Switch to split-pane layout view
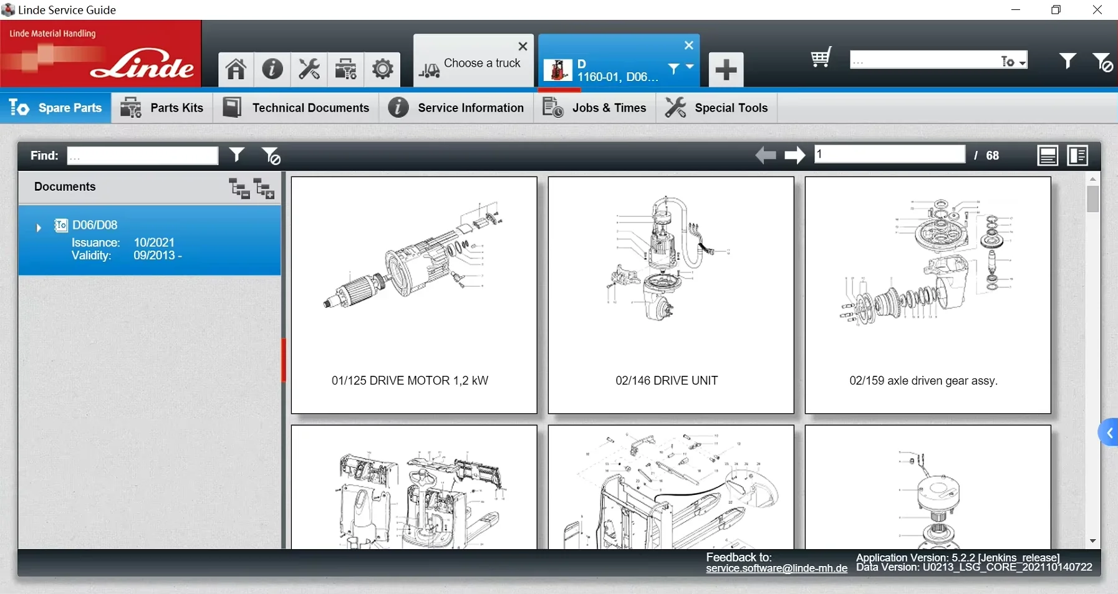Viewport: 1118px width, 594px height. tap(1077, 155)
